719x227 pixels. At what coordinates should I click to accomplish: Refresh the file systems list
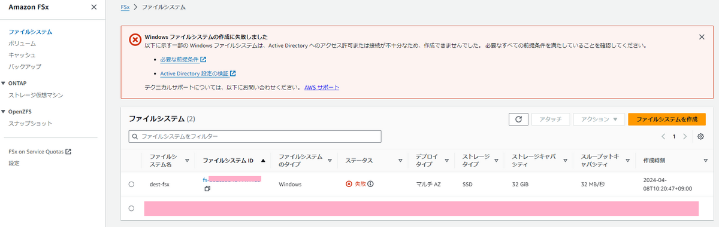pos(518,119)
